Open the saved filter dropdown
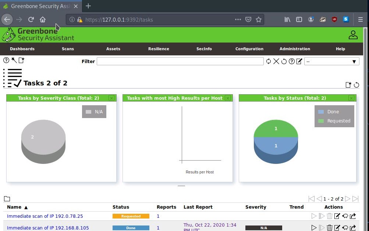 332,62
